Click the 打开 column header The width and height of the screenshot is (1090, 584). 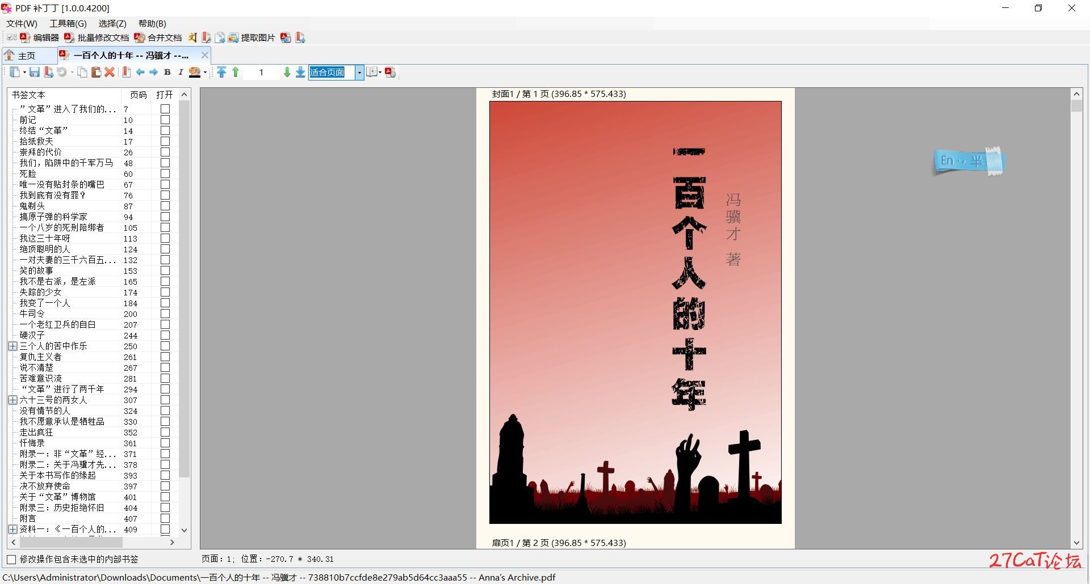(x=165, y=95)
